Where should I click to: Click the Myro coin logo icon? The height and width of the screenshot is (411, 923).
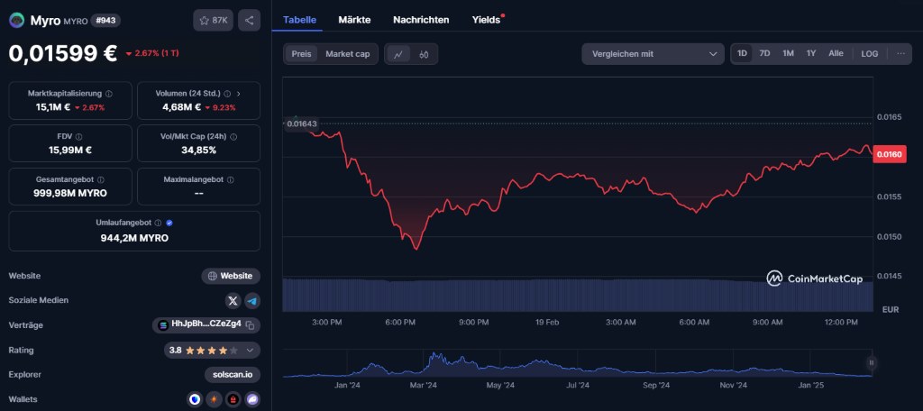pyautogui.click(x=16, y=20)
